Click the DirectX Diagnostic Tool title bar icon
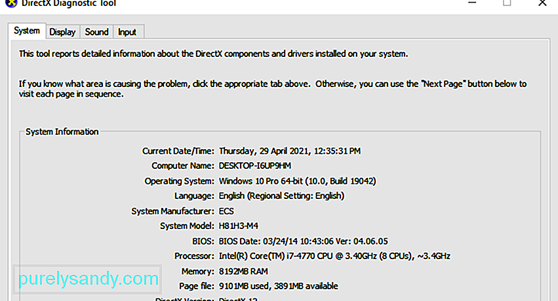Screen dimensions: 558x301 (11, 3)
